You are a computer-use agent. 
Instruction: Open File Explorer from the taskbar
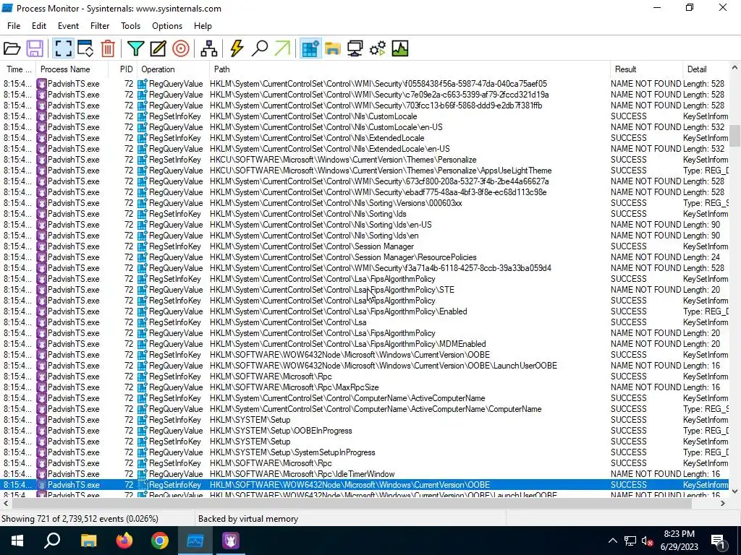coord(88,541)
